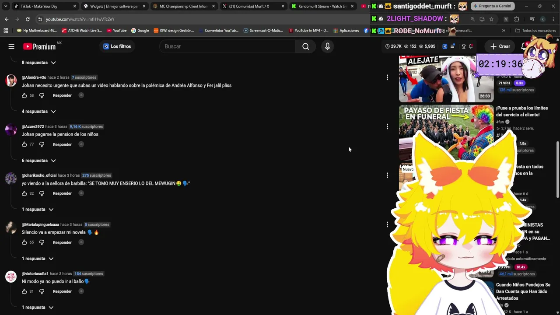Dislike the @Alondra-v3o comment
This screenshot has height=315, width=560.
click(x=42, y=95)
